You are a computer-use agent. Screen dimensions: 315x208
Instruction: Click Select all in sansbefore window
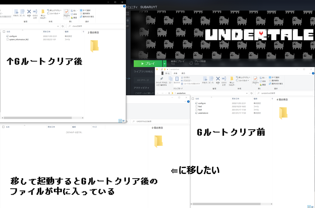[274, 77]
